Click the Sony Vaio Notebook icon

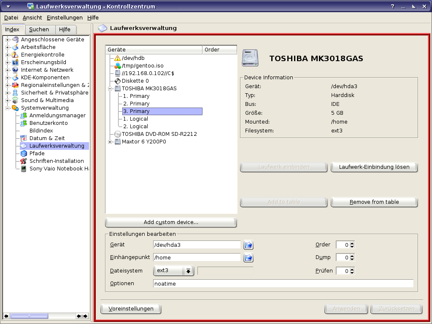tap(24, 169)
